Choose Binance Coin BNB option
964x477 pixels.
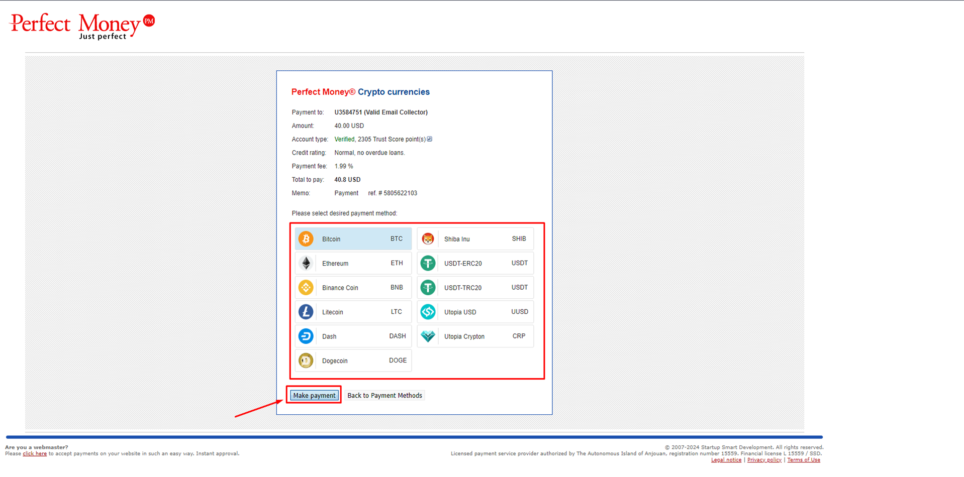click(x=353, y=288)
